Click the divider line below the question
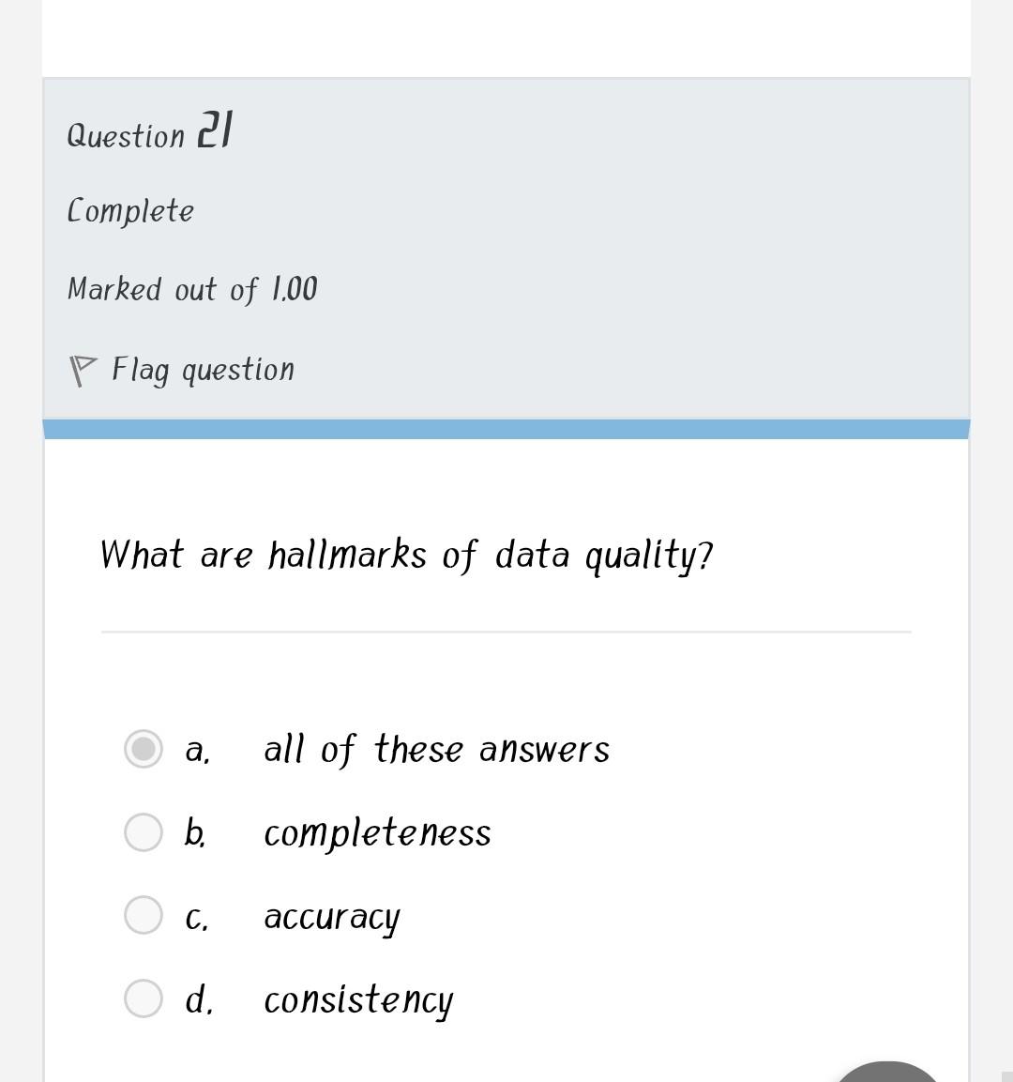This screenshot has height=1082, width=1013. coord(506,632)
